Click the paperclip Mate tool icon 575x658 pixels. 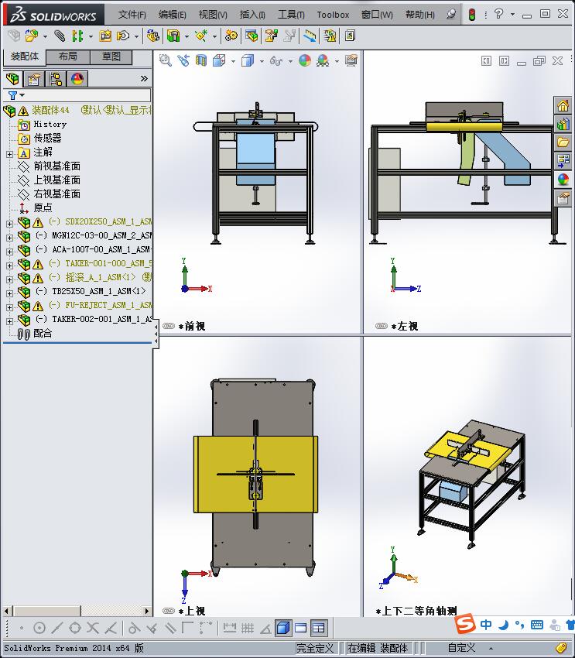tap(60, 36)
